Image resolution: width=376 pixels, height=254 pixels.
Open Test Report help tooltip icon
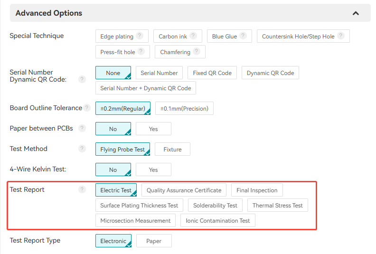pos(82,190)
